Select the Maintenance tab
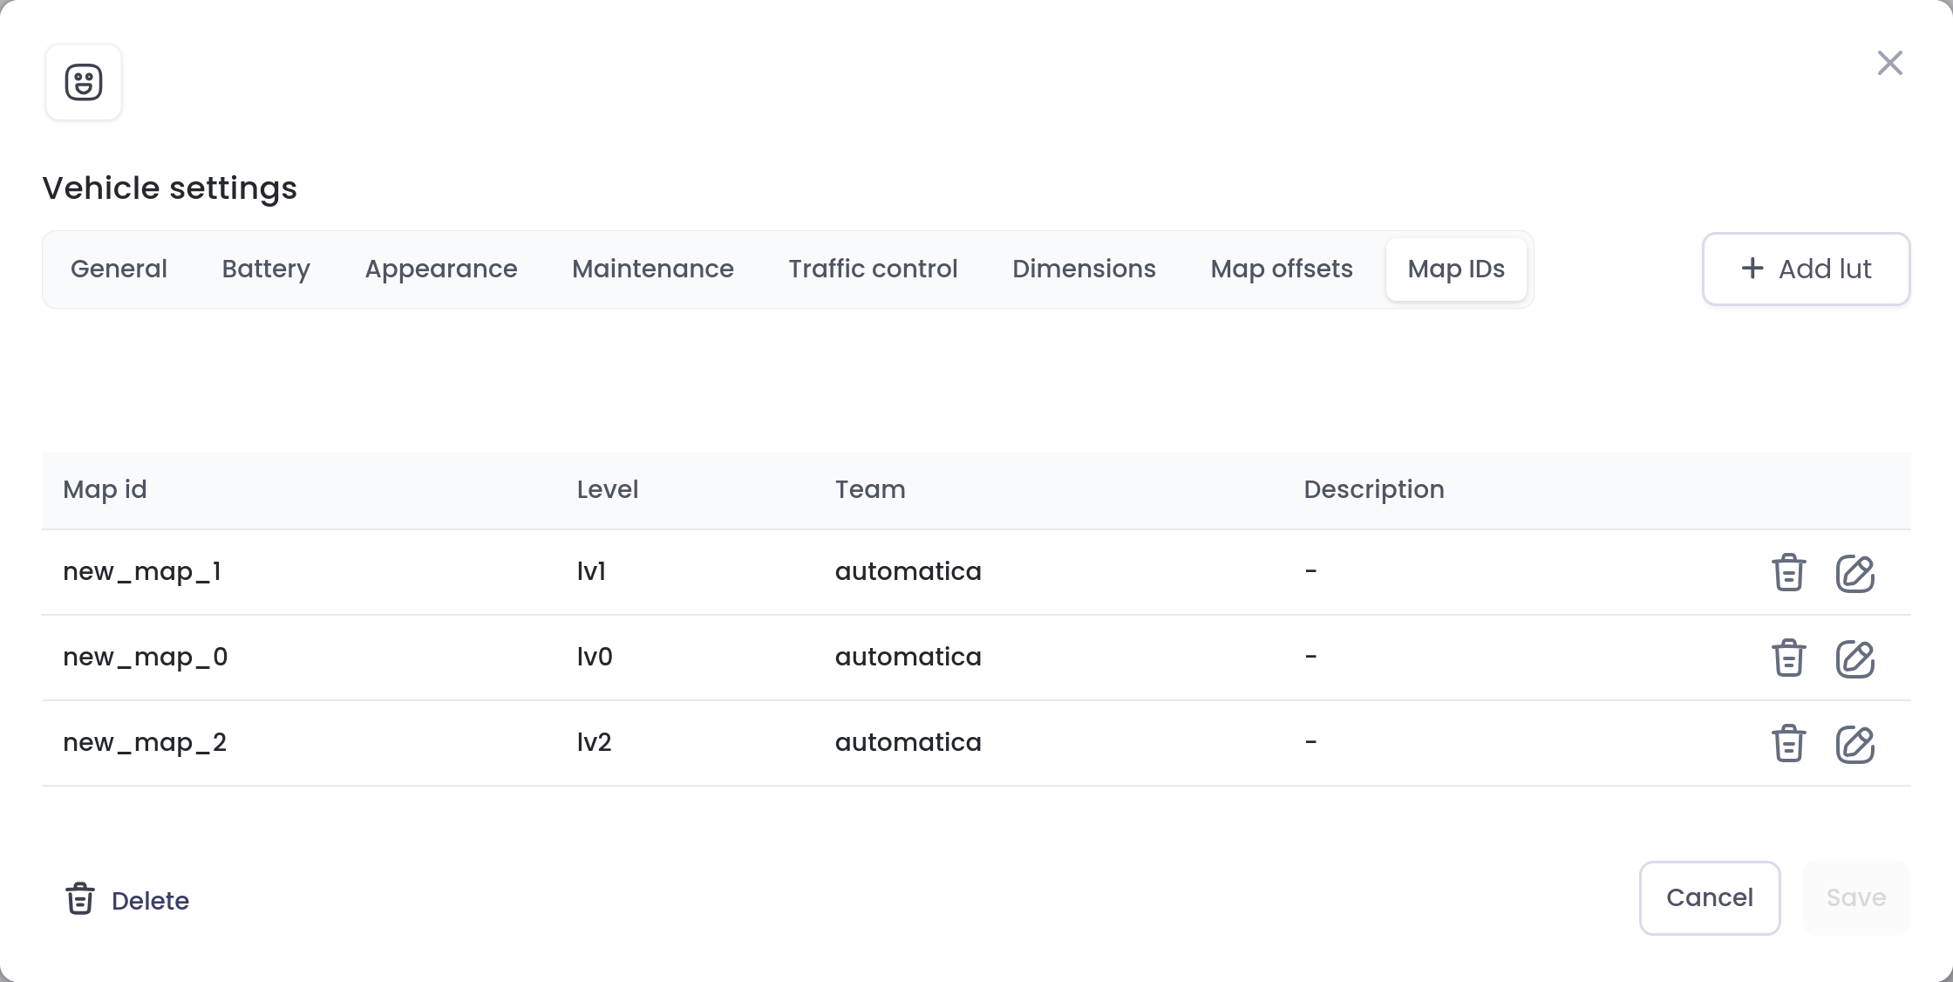 point(653,269)
